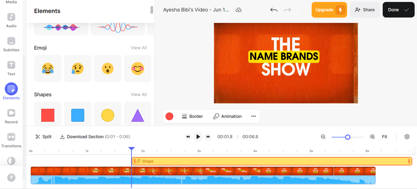
Task: Click the Upgrade button
Action: coord(329,10)
